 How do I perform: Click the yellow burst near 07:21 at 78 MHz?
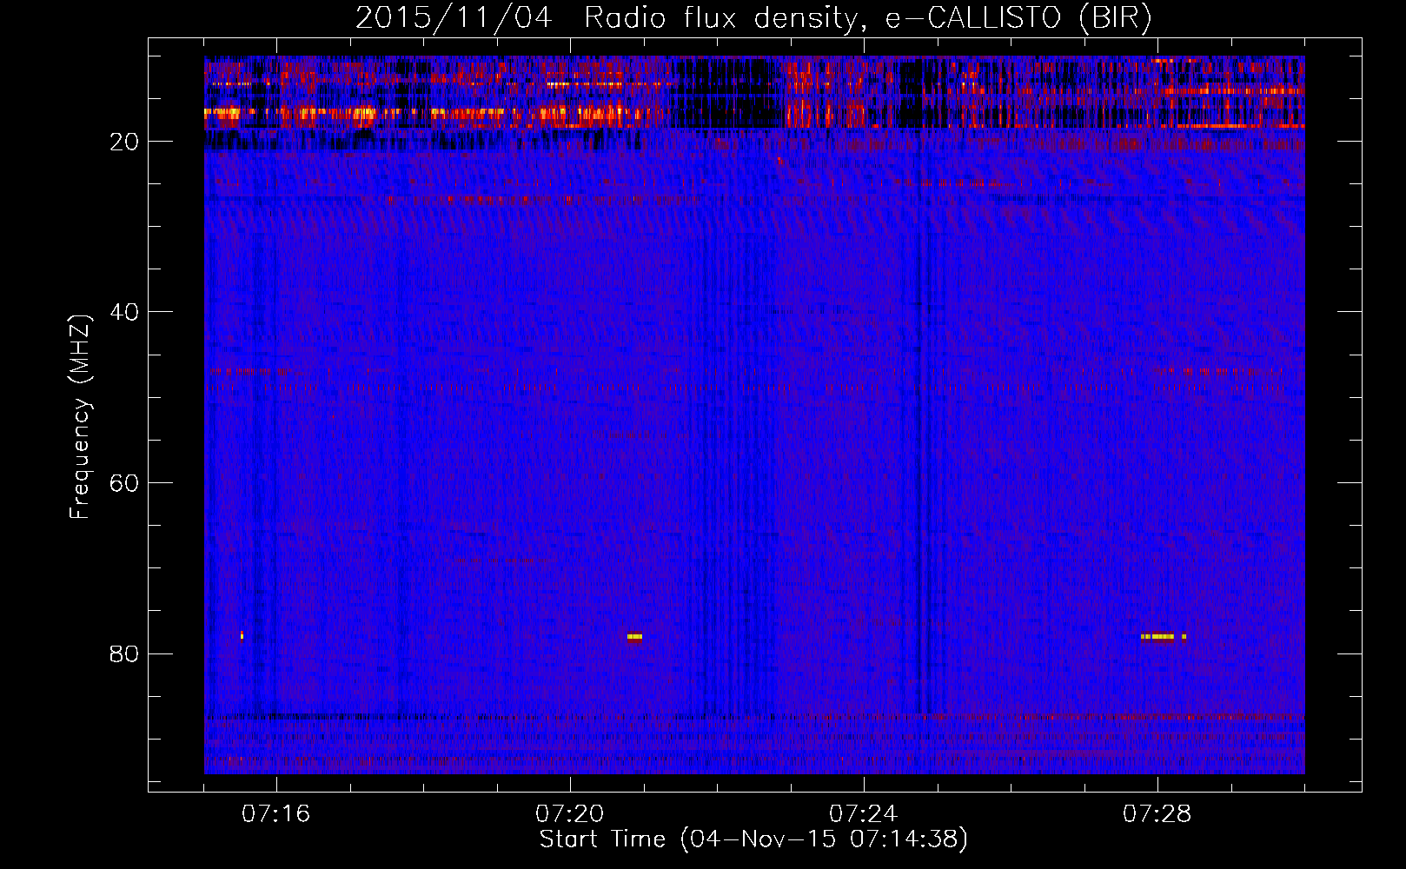click(634, 637)
